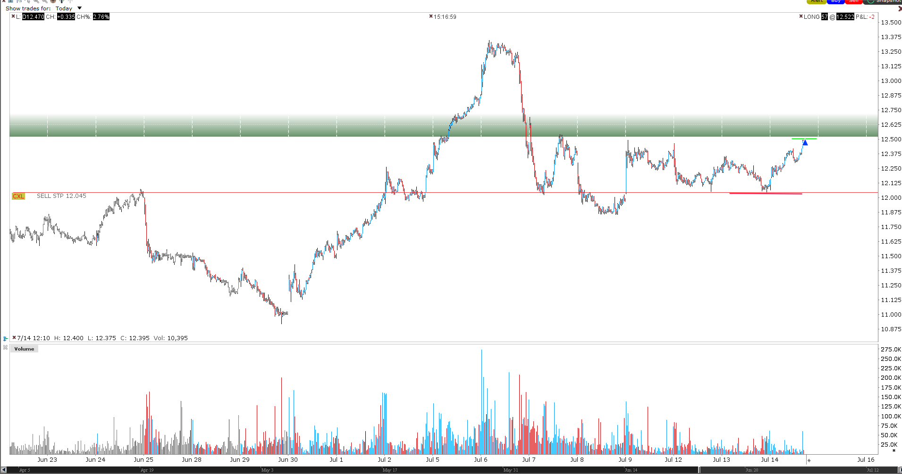Click the 100.0K volume axis label
The image size is (902, 474).
tap(891, 416)
